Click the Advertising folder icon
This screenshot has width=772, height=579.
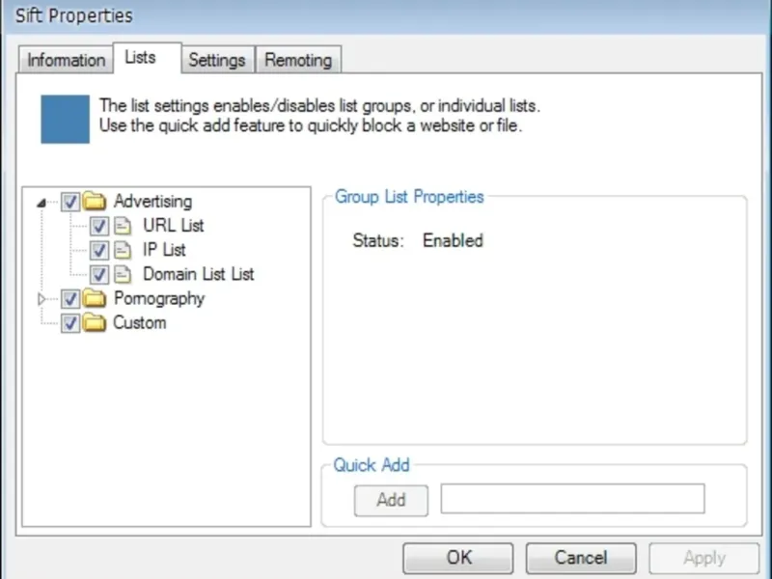pyautogui.click(x=94, y=202)
